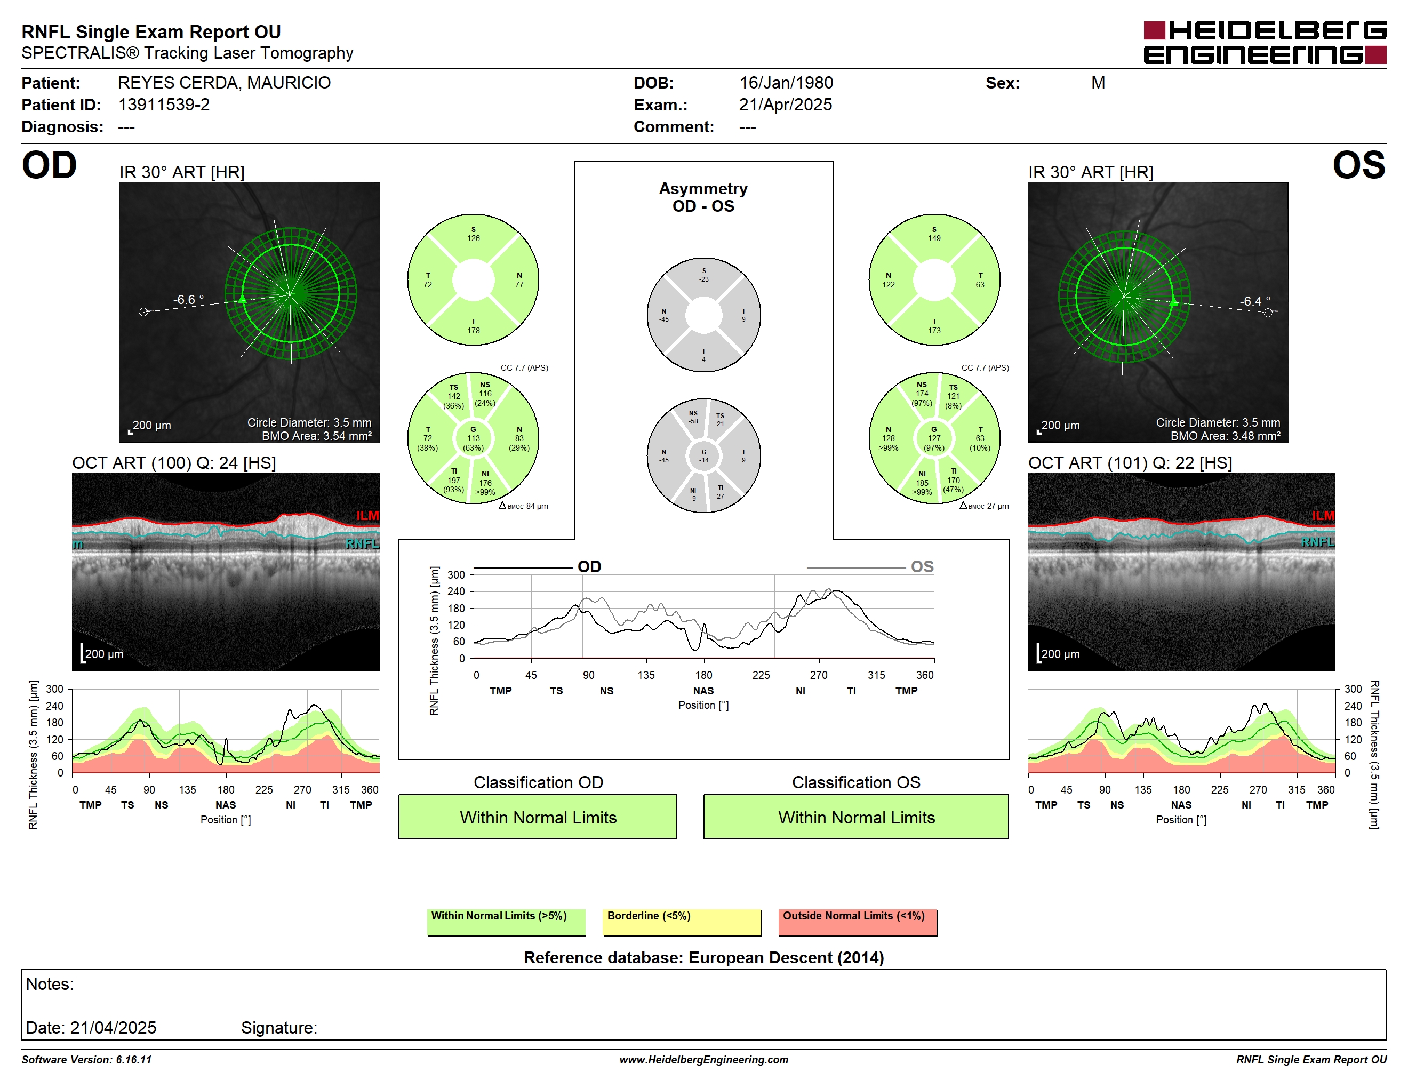The image size is (1408, 1088).
Task: Click Classification OS Within Normal Limits box
Action: pos(856,816)
